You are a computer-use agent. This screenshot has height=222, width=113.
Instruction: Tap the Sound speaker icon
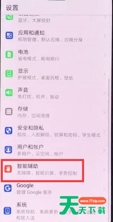(x=9, y=93)
